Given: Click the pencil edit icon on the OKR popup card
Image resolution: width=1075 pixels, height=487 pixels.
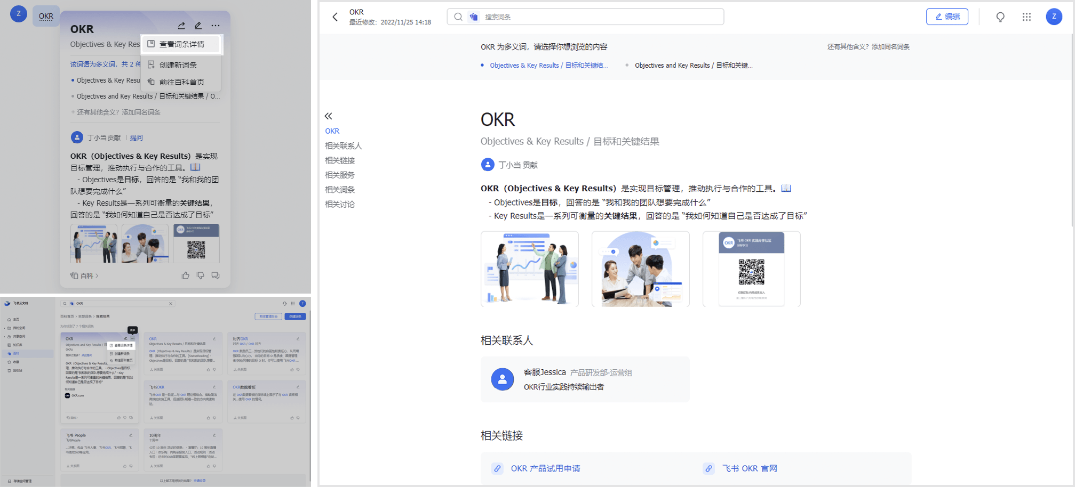Looking at the screenshot, I should [x=198, y=26].
